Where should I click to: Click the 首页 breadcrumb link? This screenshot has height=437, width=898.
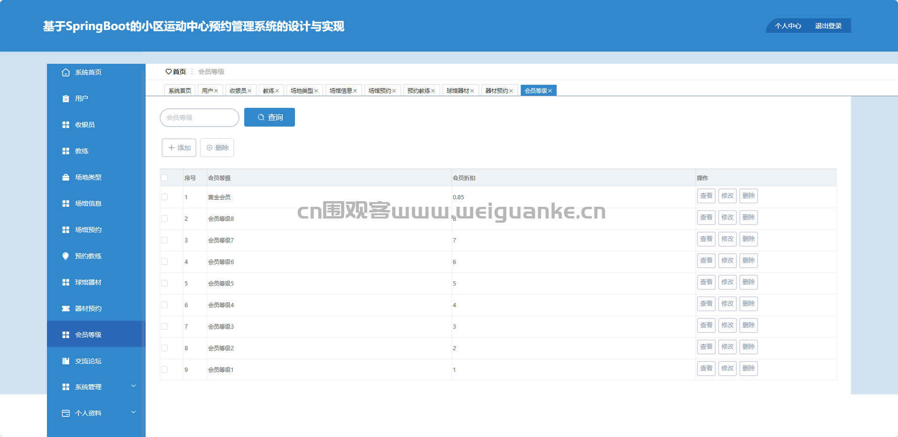coord(179,72)
